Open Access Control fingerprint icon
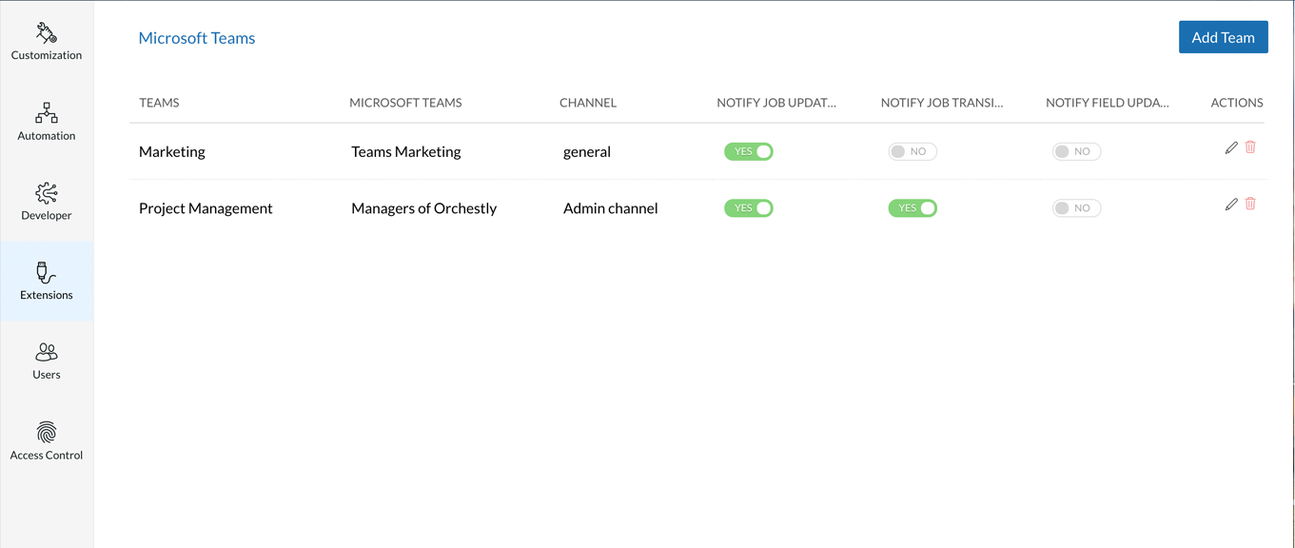Screen dimensions: 1295x548 (46, 433)
